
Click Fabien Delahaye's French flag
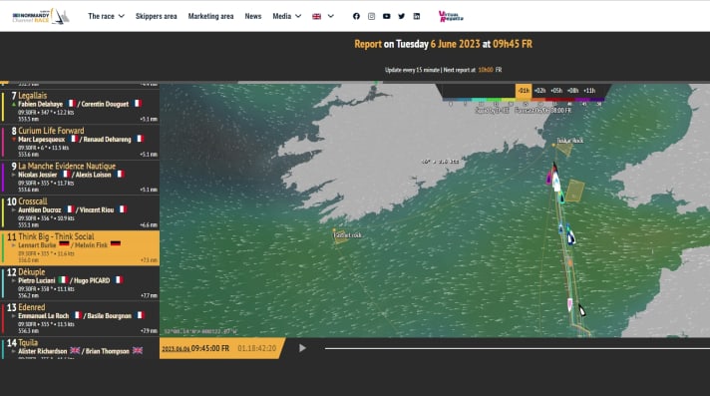pyautogui.click(x=72, y=104)
